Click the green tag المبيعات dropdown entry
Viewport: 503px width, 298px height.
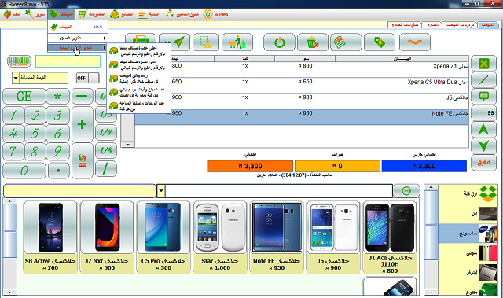pyautogui.click(x=78, y=27)
